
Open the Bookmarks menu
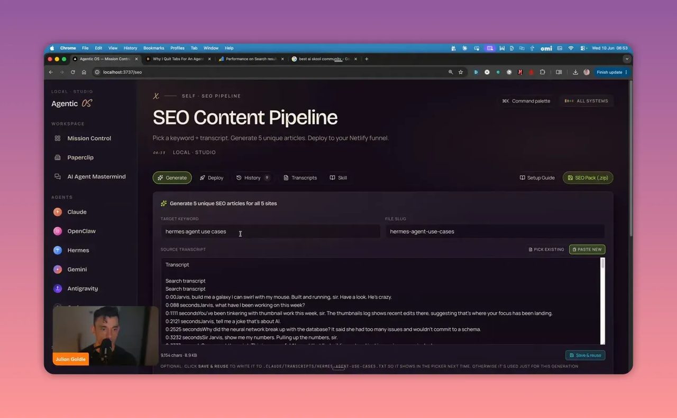154,48
